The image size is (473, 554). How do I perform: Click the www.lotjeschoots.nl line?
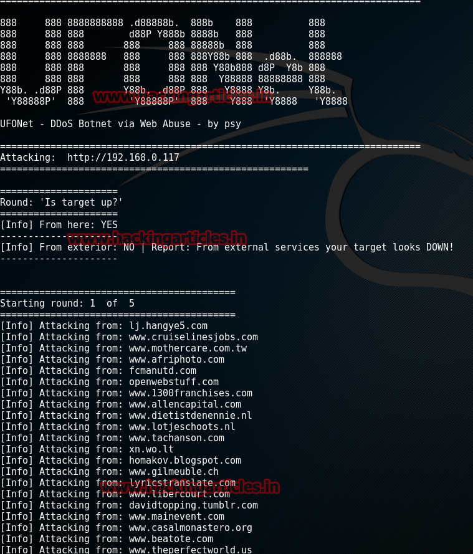click(118, 427)
